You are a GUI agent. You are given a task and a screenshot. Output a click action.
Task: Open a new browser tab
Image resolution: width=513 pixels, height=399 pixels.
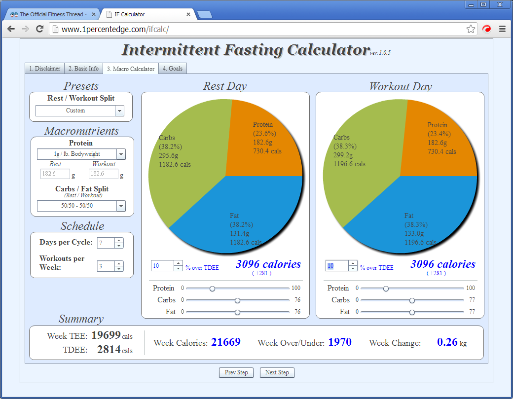pyautogui.click(x=205, y=14)
